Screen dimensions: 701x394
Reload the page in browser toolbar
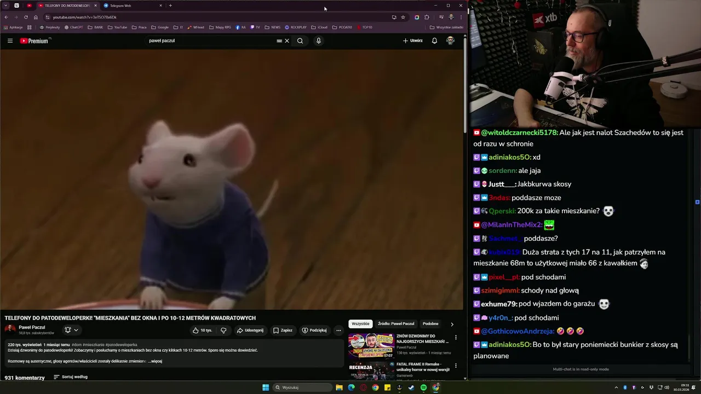tap(26, 17)
